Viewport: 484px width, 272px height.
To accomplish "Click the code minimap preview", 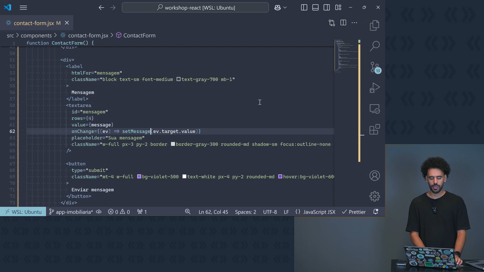I will (346, 56).
